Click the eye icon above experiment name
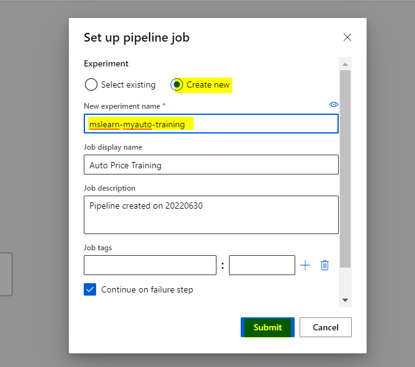 coord(333,104)
